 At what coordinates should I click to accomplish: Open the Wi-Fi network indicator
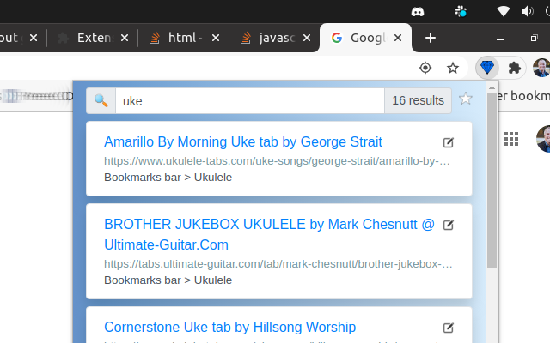coord(504,11)
